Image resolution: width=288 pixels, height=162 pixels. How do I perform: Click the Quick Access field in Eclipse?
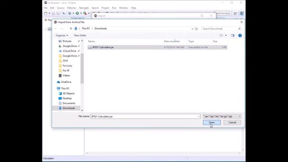coord(222,13)
